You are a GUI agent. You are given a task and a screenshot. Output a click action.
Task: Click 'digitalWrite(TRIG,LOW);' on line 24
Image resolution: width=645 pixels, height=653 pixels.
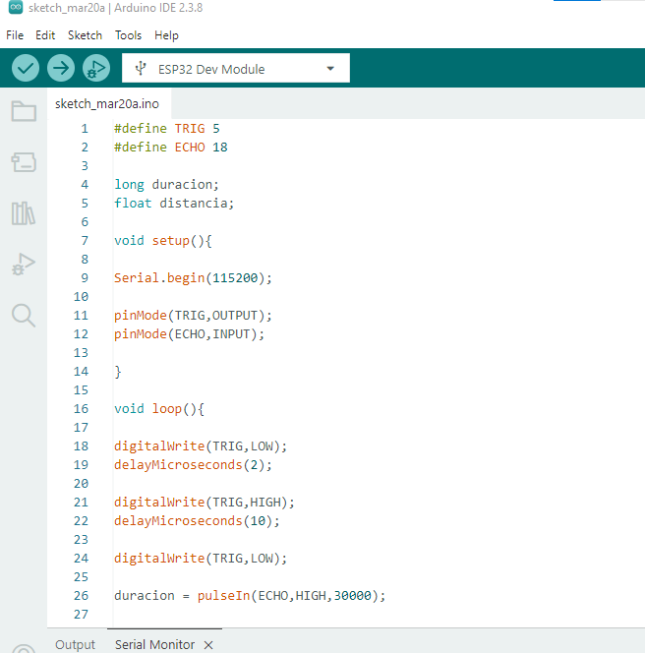(201, 558)
